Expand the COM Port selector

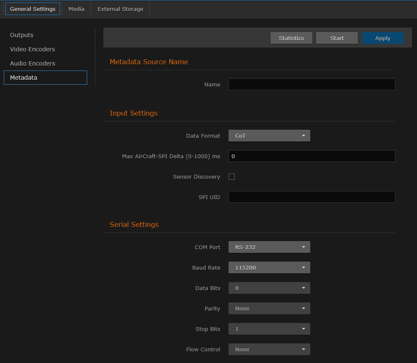pyautogui.click(x=269, y=247)
